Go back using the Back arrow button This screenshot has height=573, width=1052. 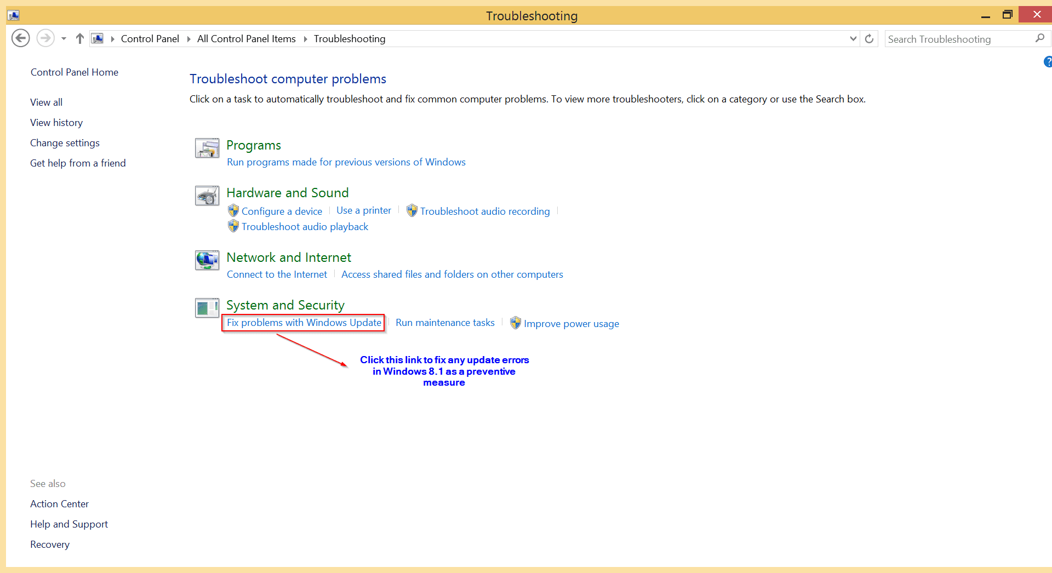pyautogui.click(x=21, y=38)
